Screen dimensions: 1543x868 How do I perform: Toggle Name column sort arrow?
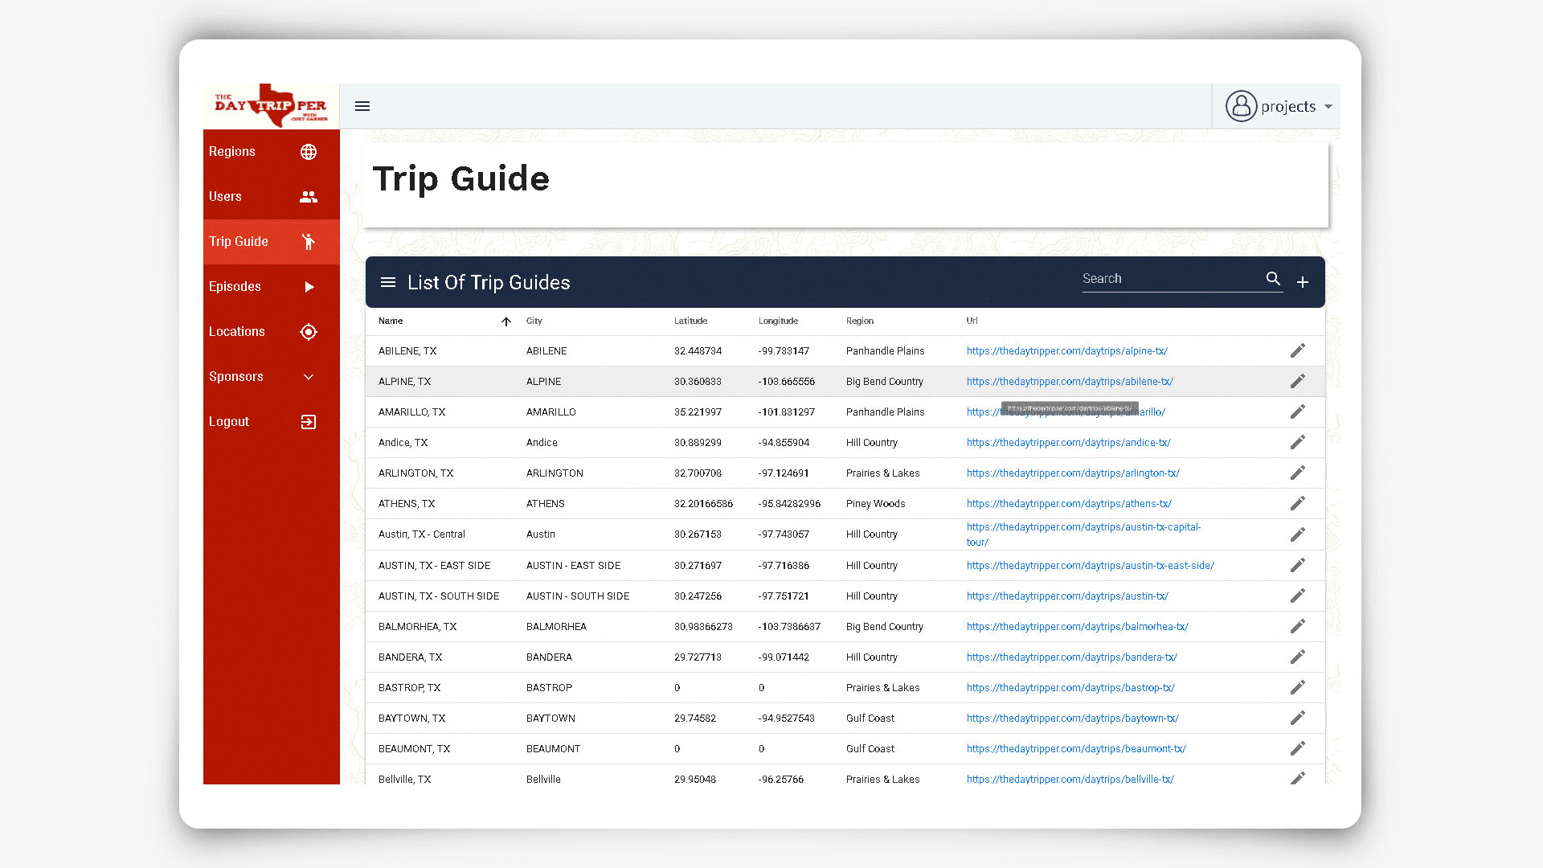[506, 321]
